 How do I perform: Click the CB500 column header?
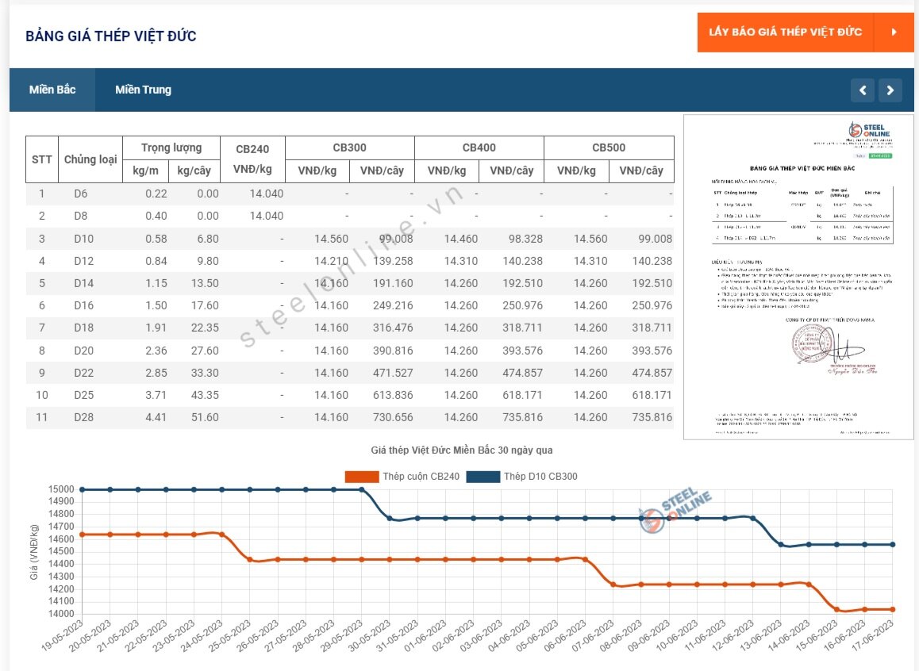[609, 148]
